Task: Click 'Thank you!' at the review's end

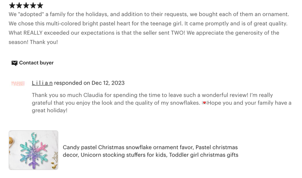Action: click(x=44, y=42)
